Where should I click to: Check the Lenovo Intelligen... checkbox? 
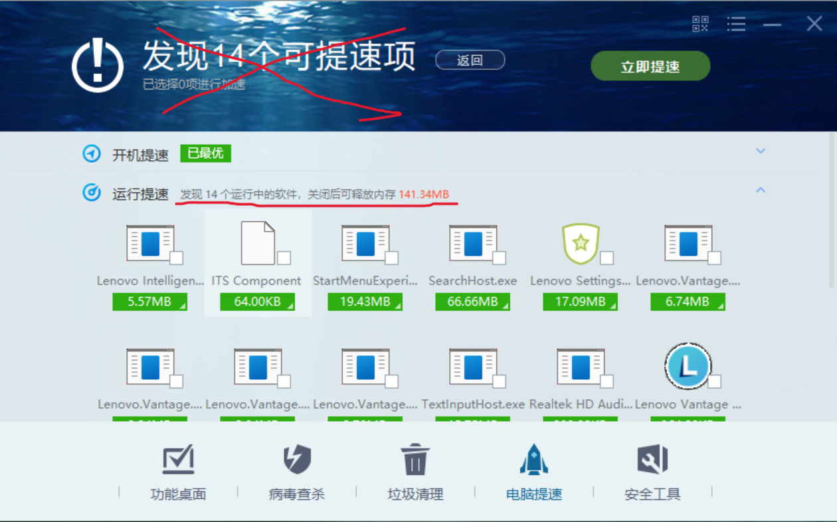[176, 258]
